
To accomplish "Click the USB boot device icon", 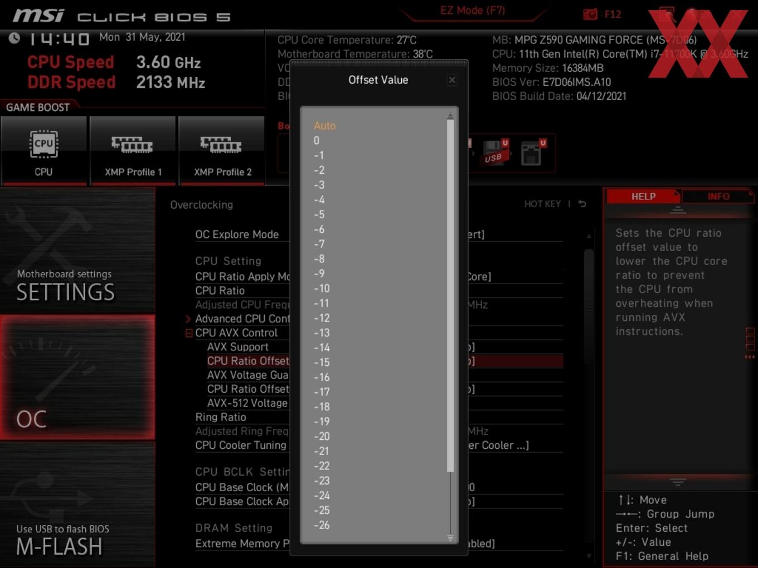I will (x=495, y=153).
